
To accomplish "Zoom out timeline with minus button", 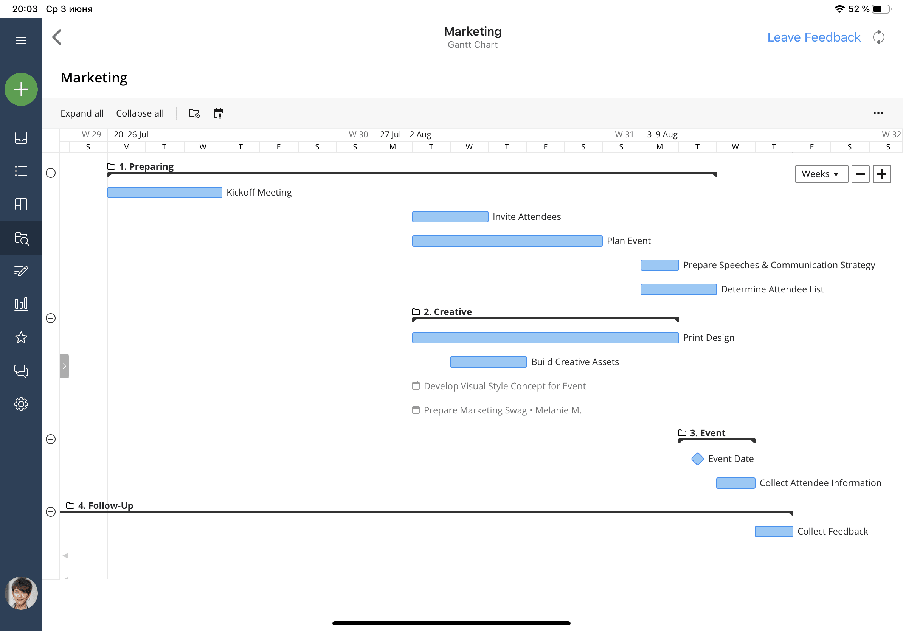I will [x=860, y=174].
